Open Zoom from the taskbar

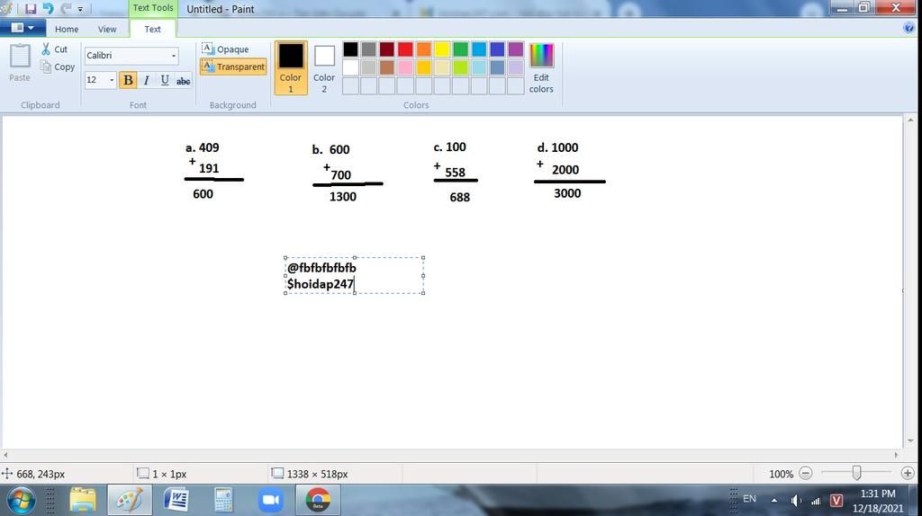(270, 500)
